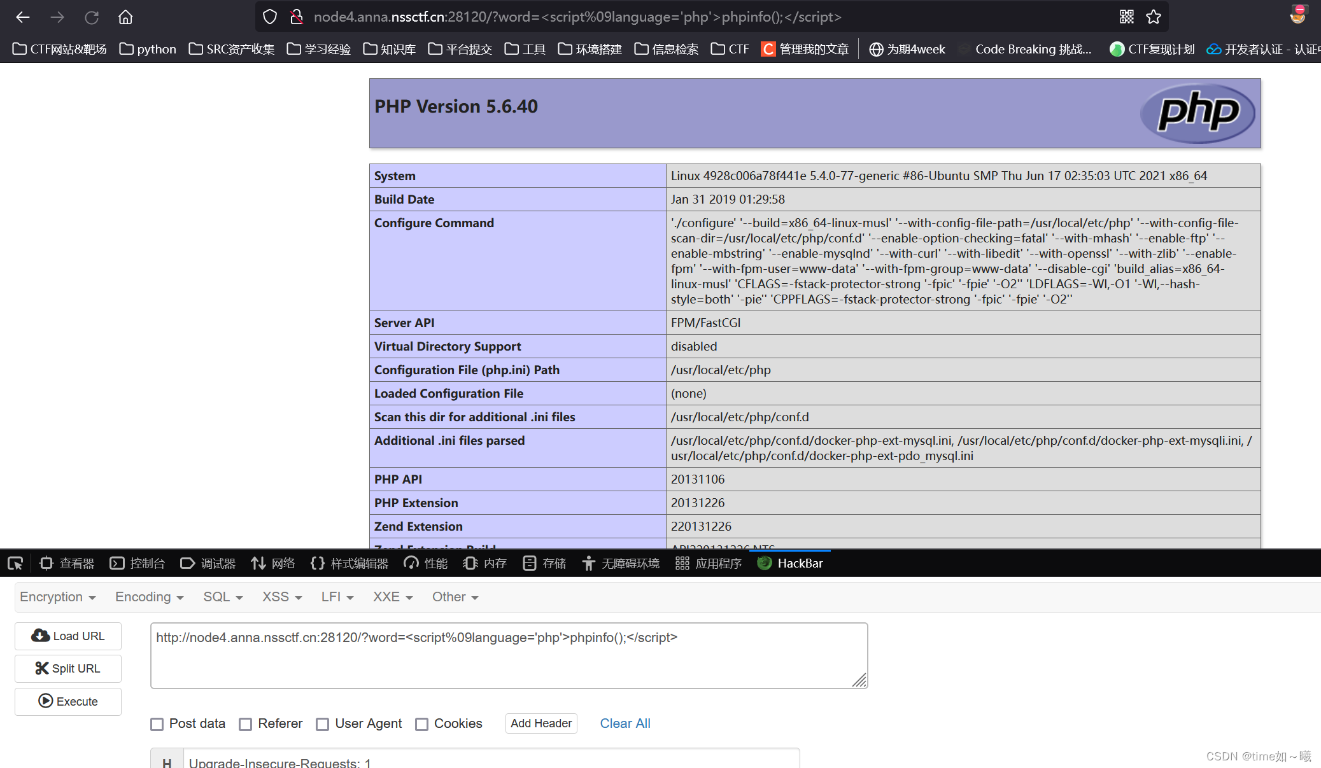Open the 信息检索 bookmark folder
This screenshot has width=1321, height=768.
tap(667, 49)
